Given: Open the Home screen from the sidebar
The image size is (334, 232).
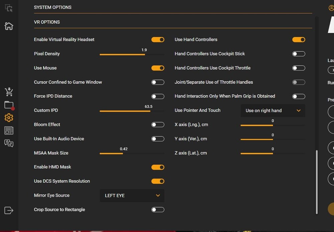Looking at the screenshot, I should click(8, 26).
